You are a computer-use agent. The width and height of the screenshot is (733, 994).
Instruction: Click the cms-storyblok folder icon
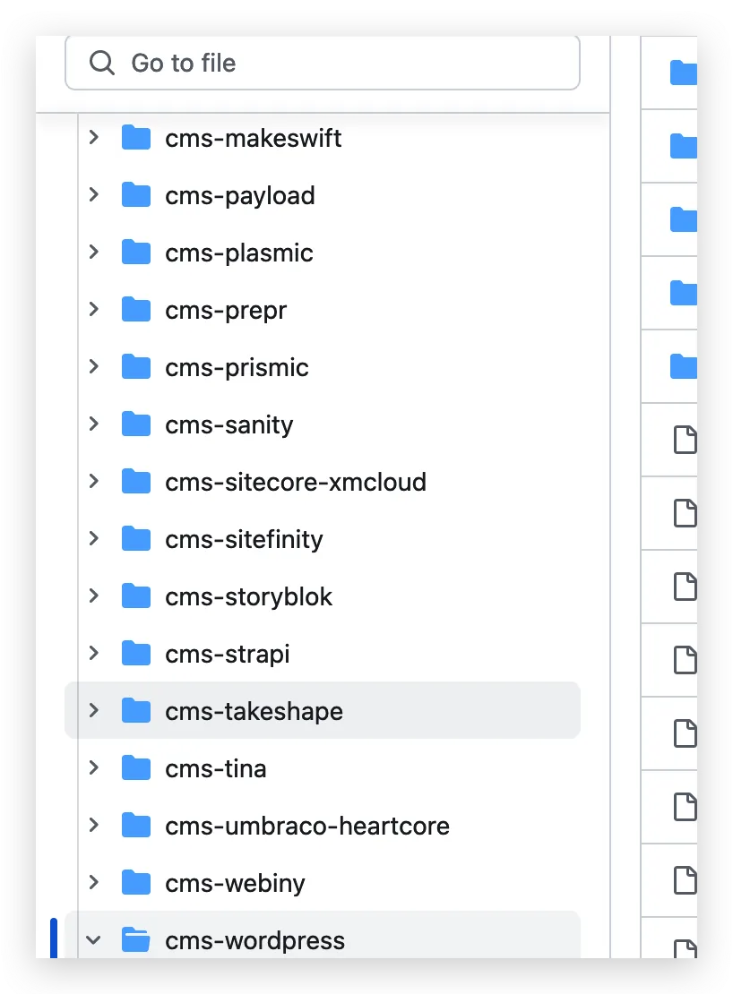[x=135, y=596]
